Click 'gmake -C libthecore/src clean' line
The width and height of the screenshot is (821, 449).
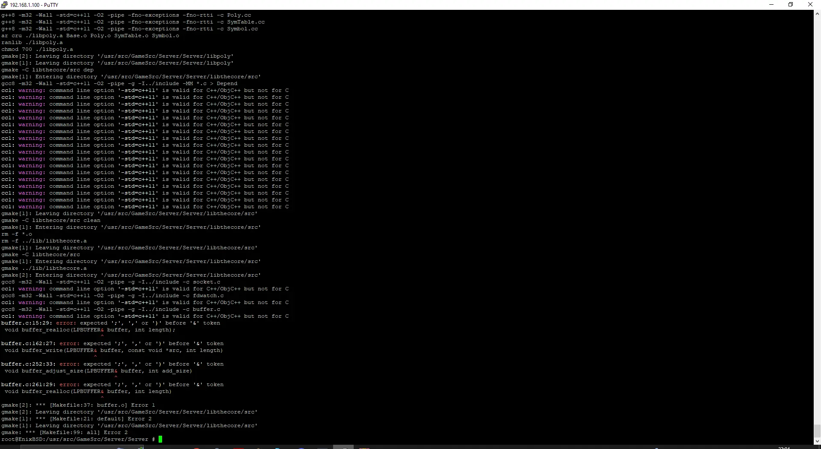pyautogui.click(x=51, y=220)
